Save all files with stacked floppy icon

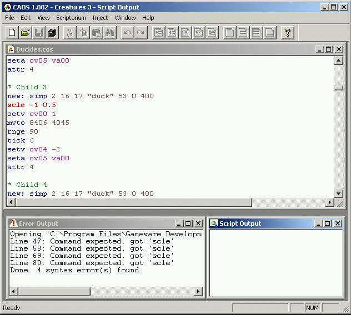pos(52,33)
